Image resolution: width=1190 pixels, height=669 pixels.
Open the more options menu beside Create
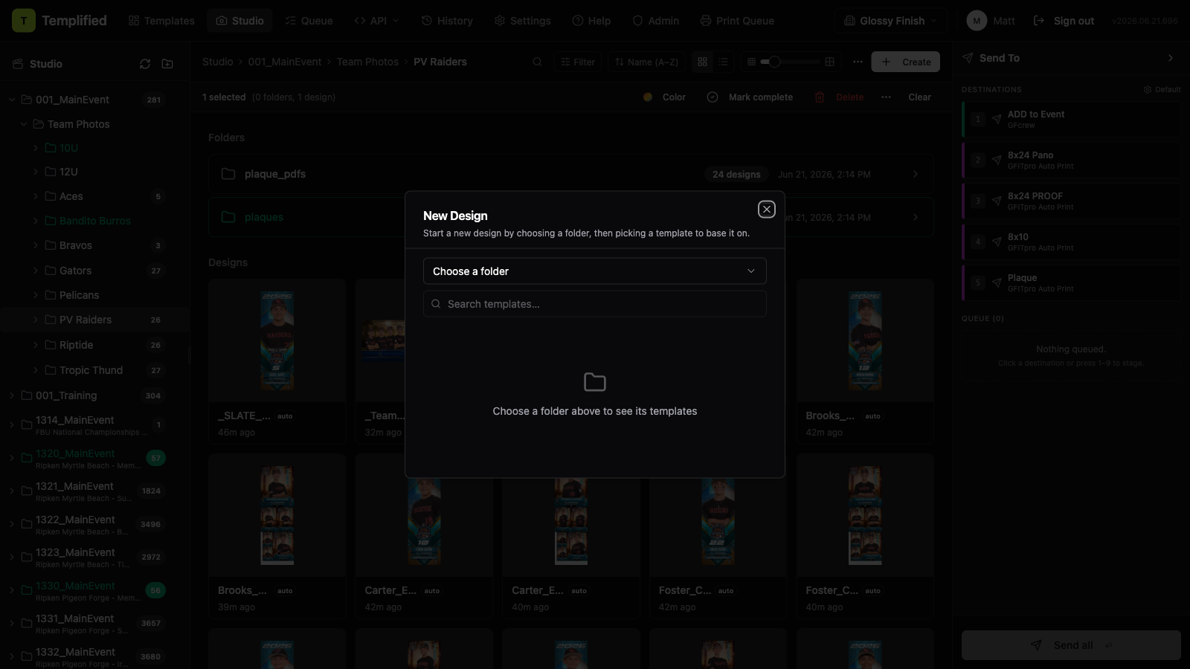pos(858,62)
